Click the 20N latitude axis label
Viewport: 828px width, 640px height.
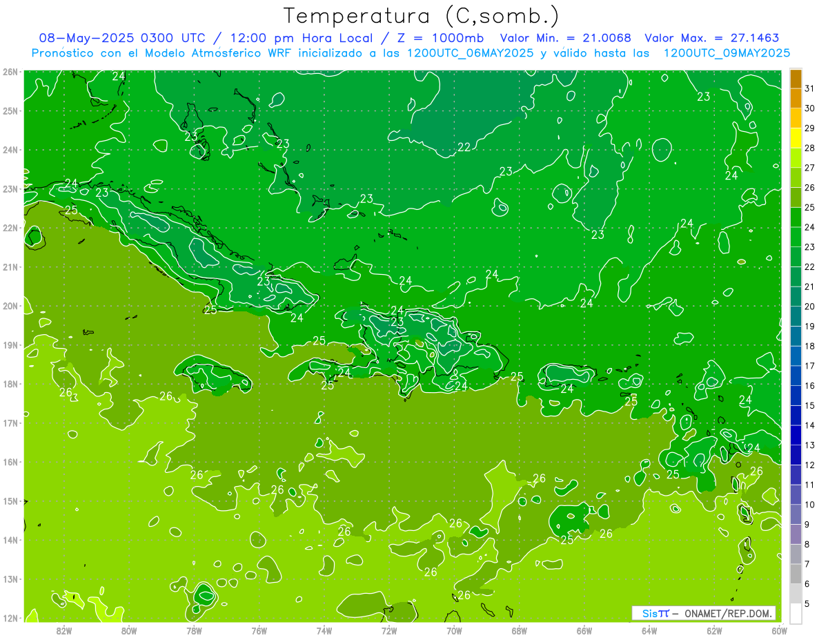coord(10,306)
